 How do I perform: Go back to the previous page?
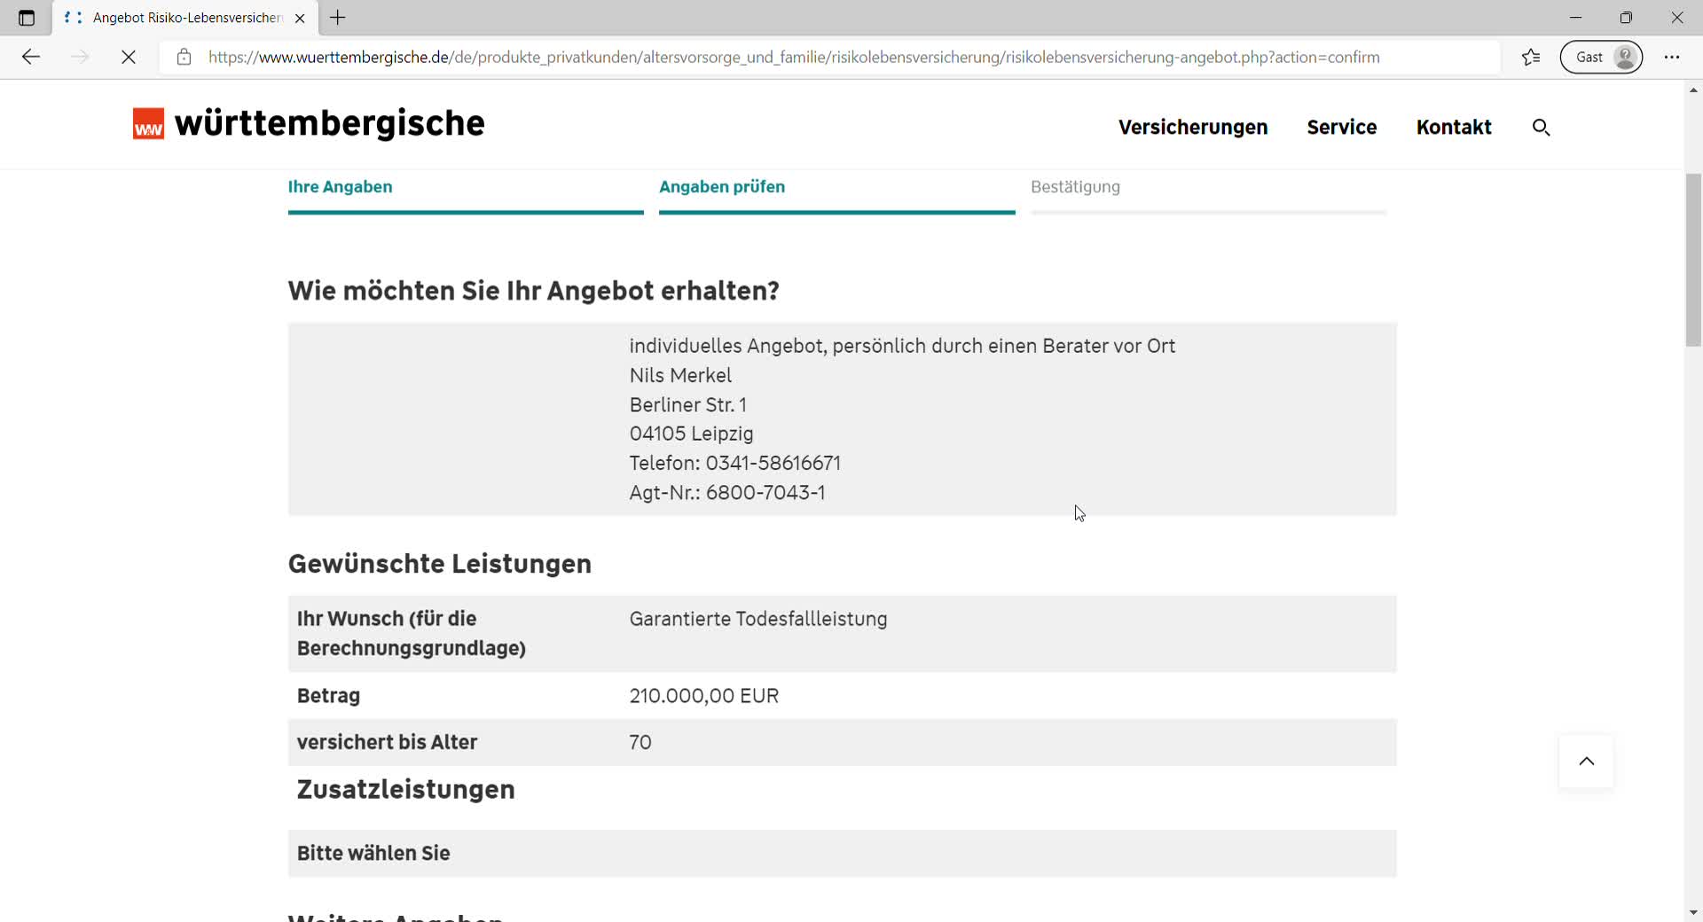31,58
